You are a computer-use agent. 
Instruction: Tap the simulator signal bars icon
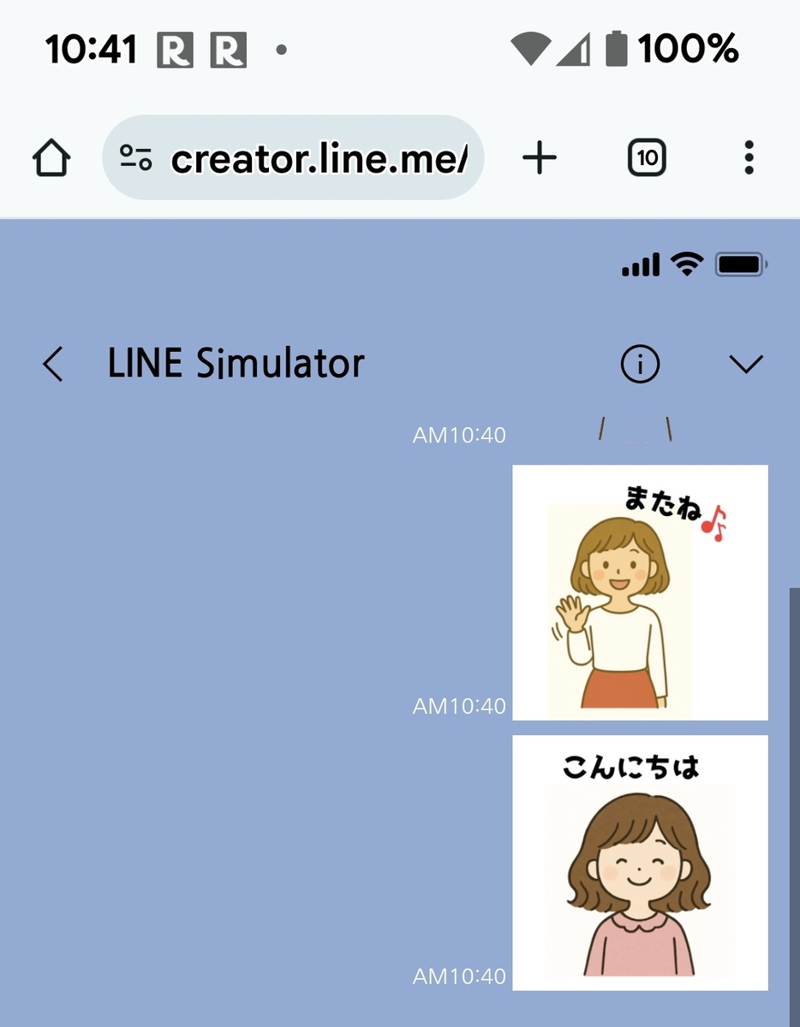pyautogui.click(x=641, y=265)
